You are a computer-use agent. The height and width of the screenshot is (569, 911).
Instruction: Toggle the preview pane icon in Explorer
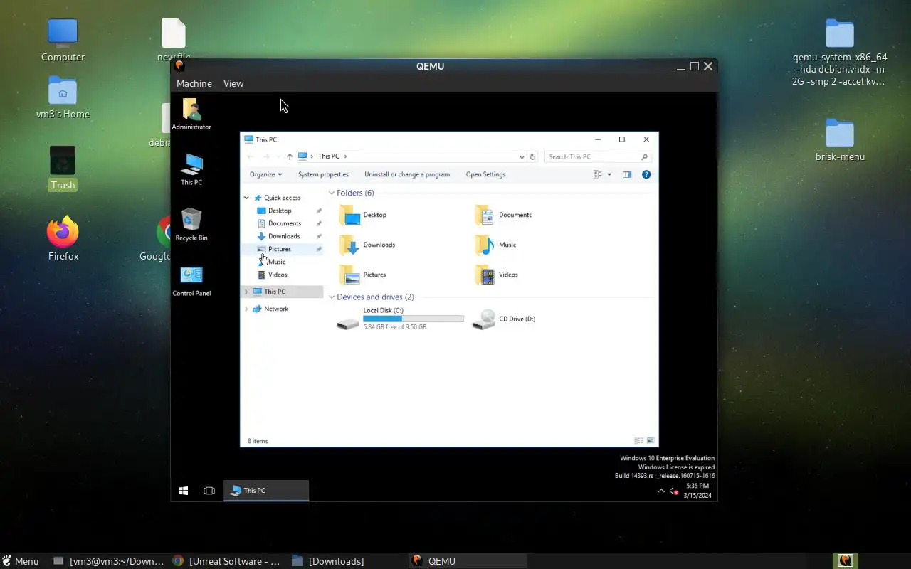click(x=627, y=174)
